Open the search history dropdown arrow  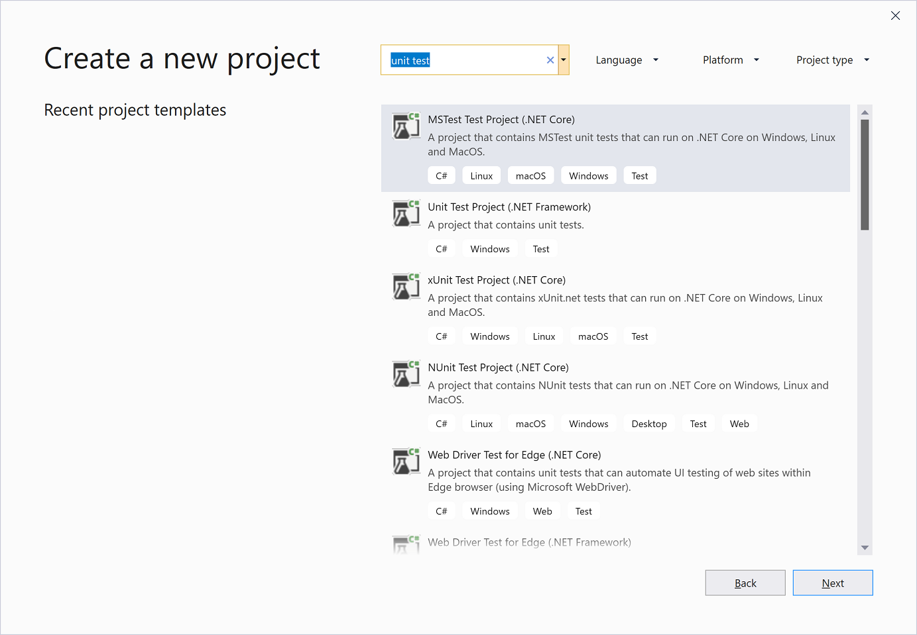pyautogui.click(x=564, y=60)
